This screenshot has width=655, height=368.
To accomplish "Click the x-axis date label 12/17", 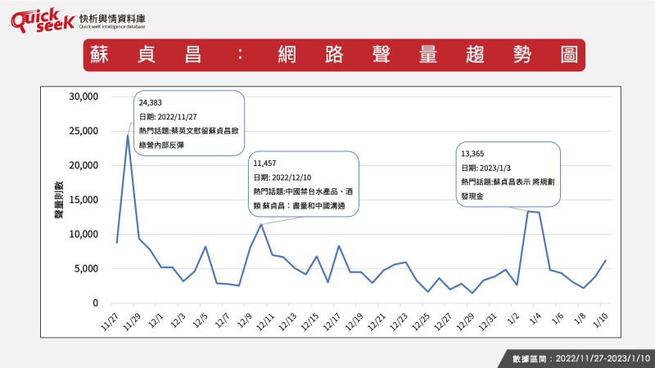I will [332, 321].
